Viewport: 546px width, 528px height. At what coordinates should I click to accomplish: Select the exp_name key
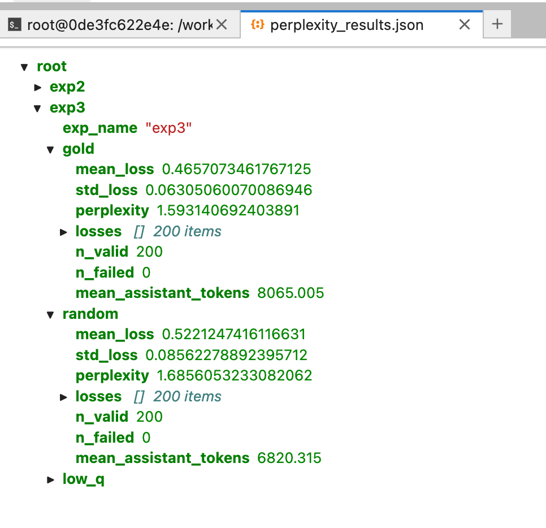(99, 128)
